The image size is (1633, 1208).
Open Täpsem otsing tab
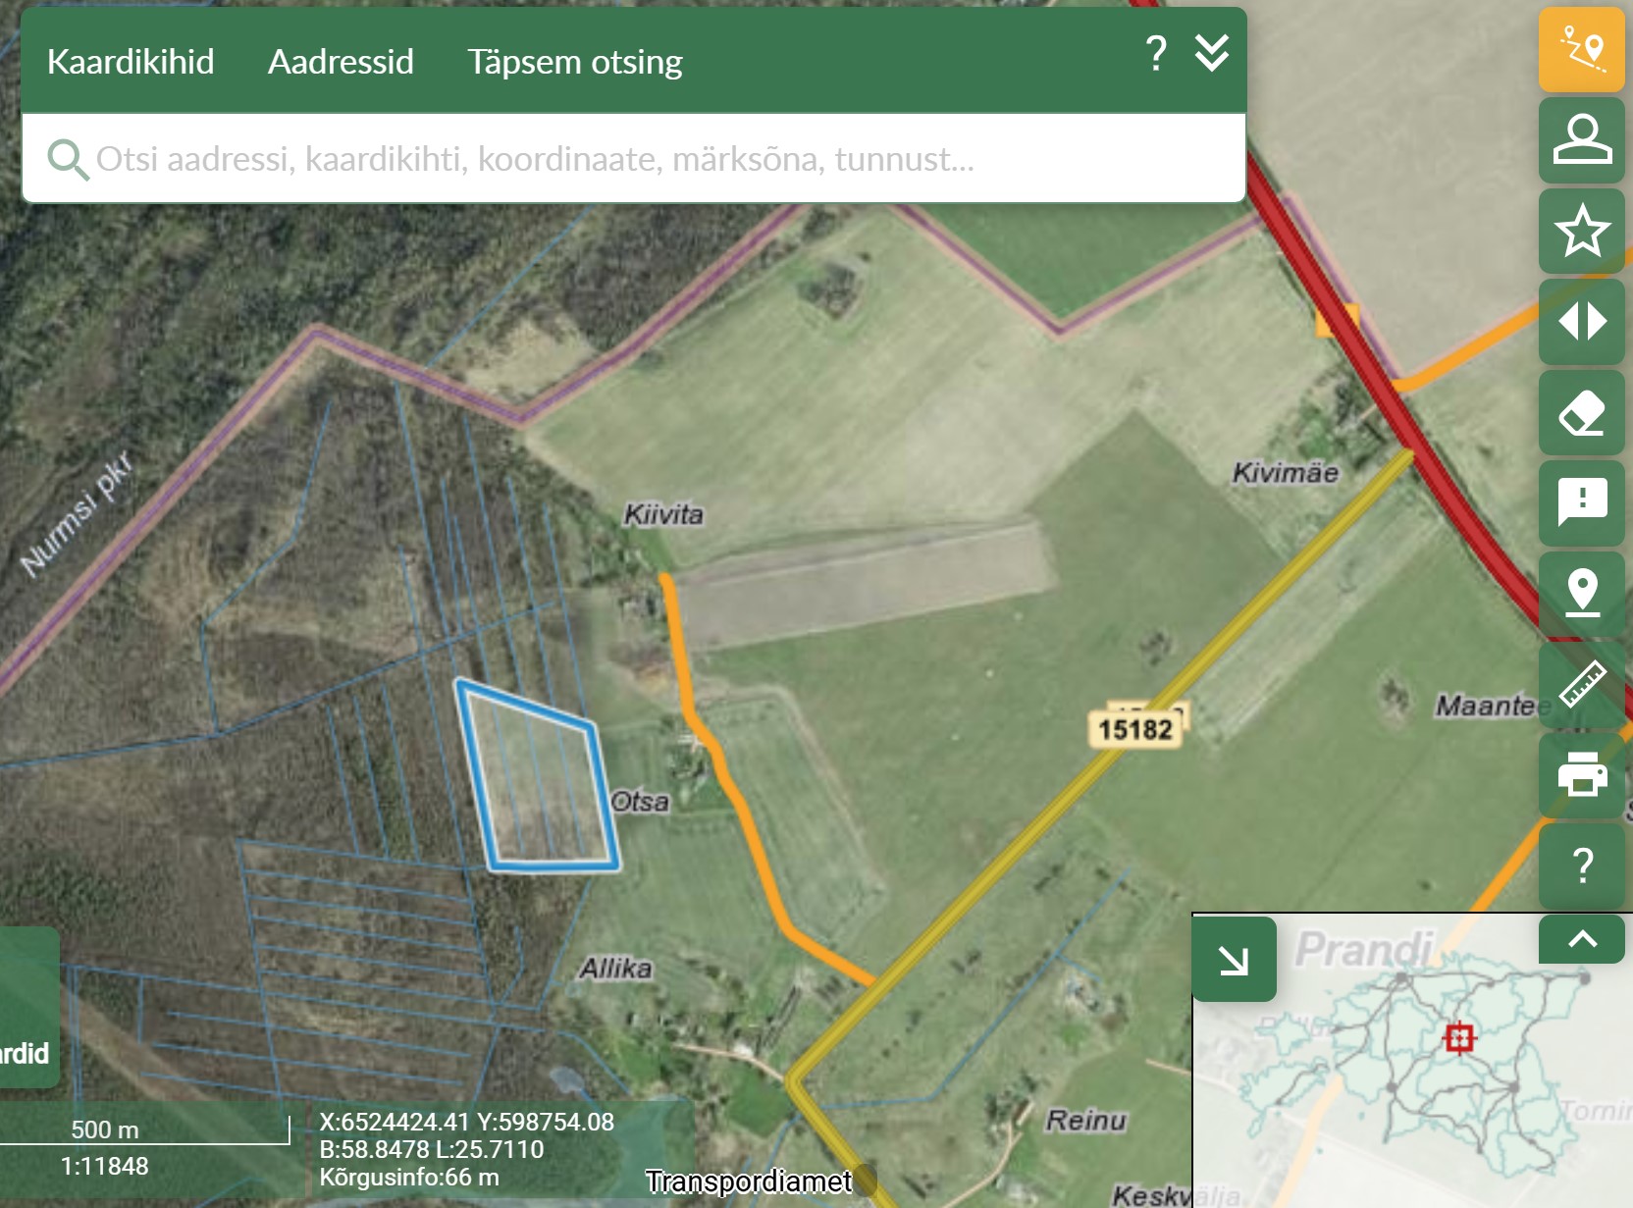click(x=574, y=62)
